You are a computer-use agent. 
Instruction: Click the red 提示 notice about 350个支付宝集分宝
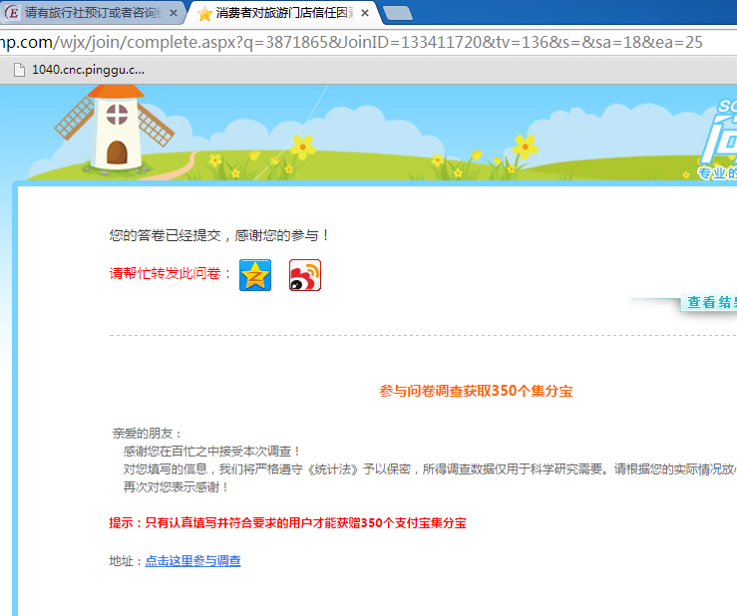click(x=287, y=523)
